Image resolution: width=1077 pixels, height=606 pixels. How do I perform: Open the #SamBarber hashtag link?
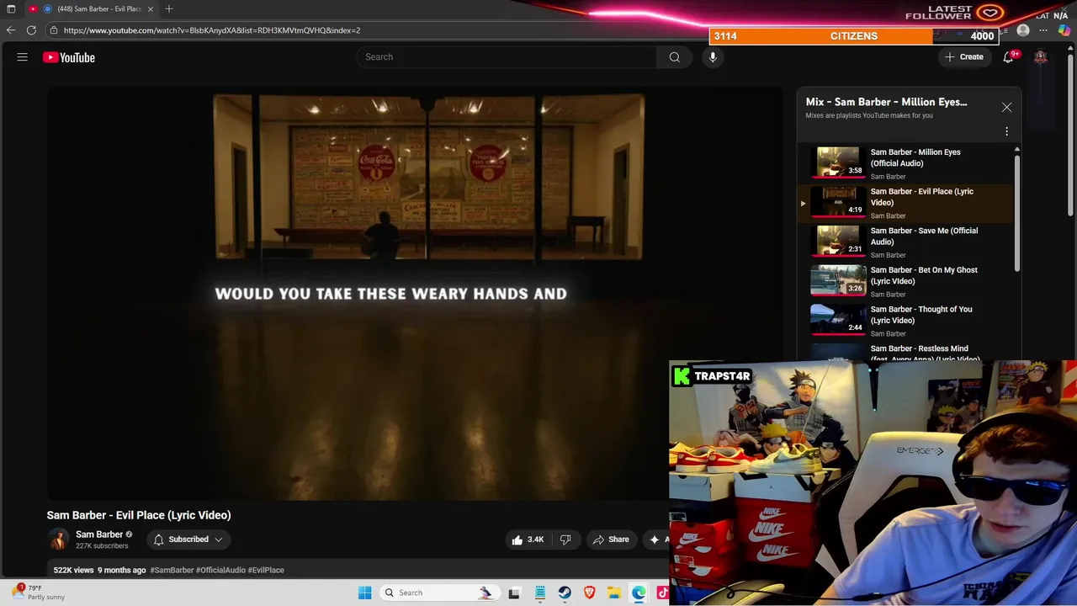172,570
